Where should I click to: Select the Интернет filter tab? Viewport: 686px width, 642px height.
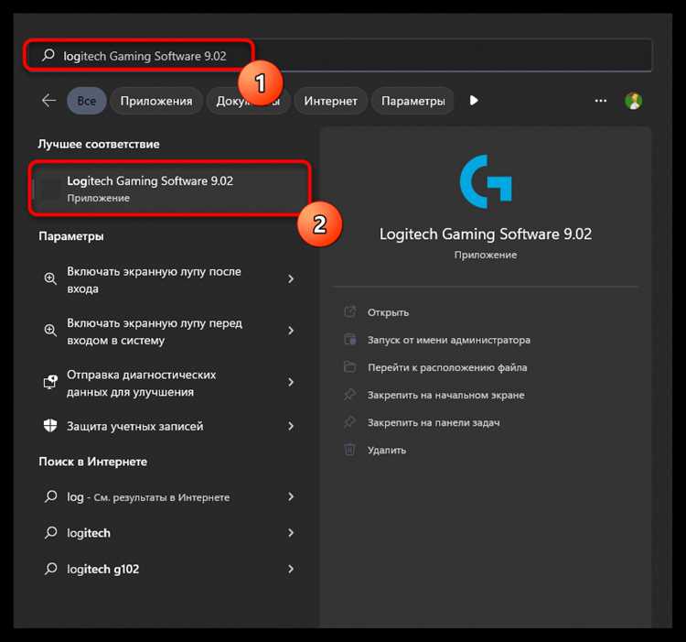[x=330, y=101]
